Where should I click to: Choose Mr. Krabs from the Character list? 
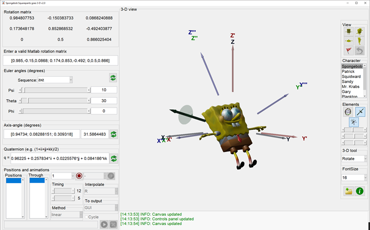[351, 87]
